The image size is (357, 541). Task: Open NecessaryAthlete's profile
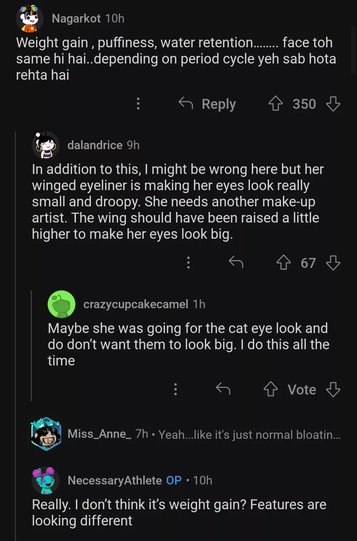coord(115,480)
